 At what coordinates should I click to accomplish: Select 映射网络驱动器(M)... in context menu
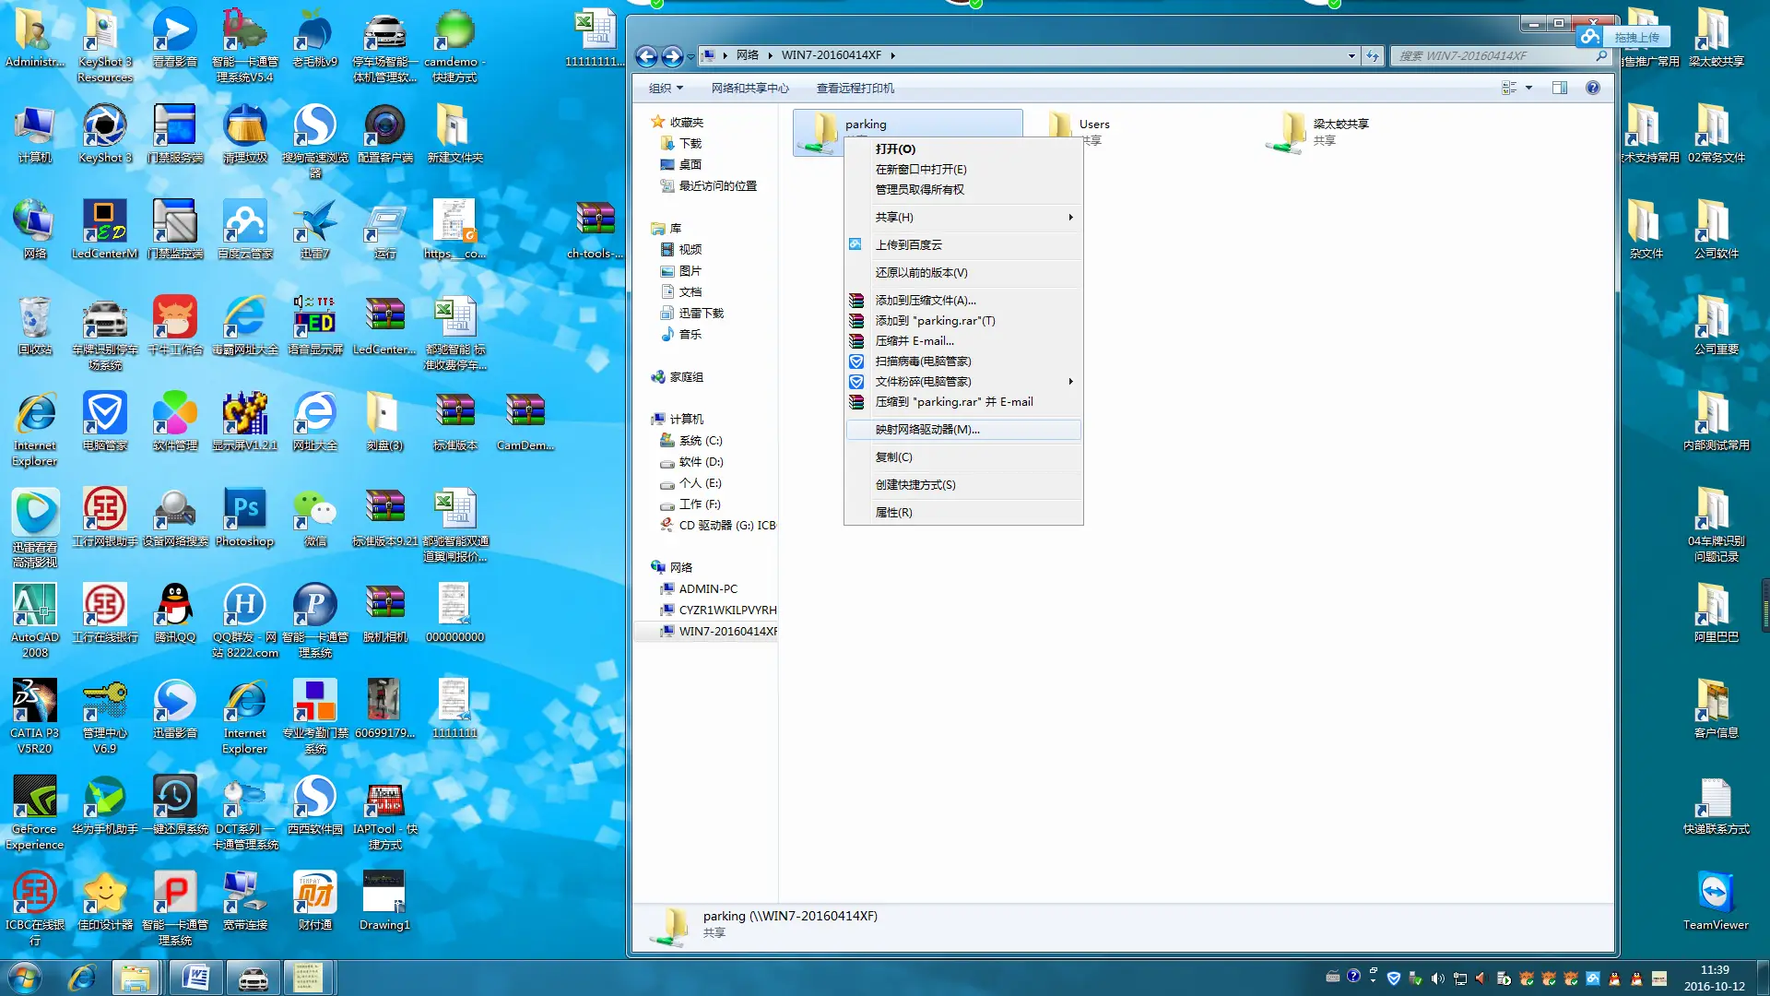pyautogui.click(x=926, y=429)
